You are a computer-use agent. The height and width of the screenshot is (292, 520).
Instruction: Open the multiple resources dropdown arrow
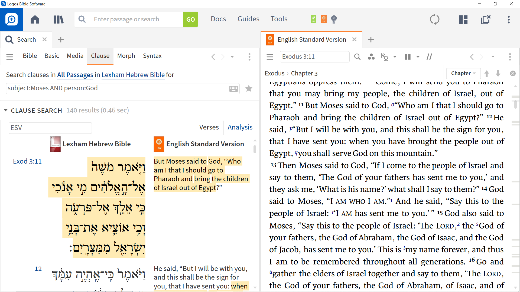(418, 57)
